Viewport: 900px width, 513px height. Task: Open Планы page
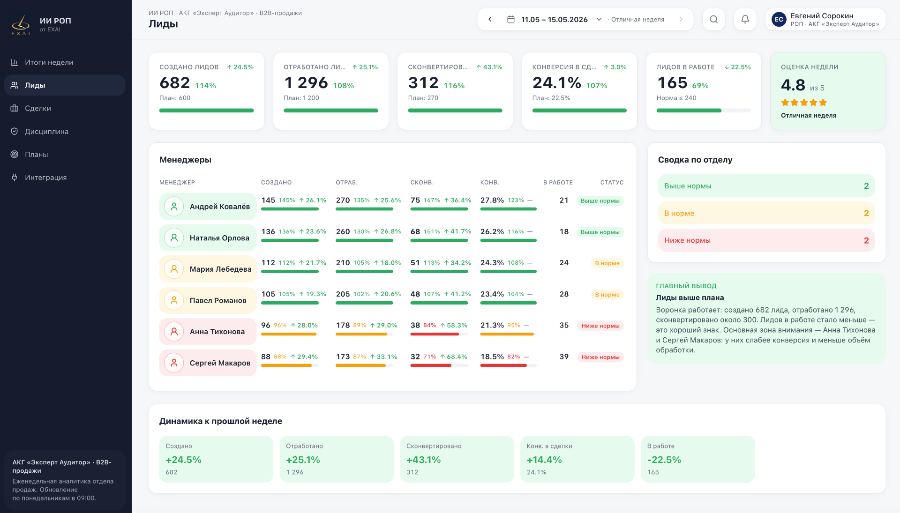[65, 154]
